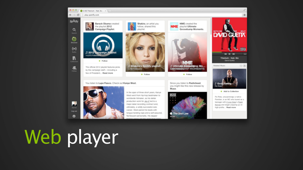Viewport: 303px width, 170px height.
Task: Skip to the next track
Action: (x=233, y=55)
